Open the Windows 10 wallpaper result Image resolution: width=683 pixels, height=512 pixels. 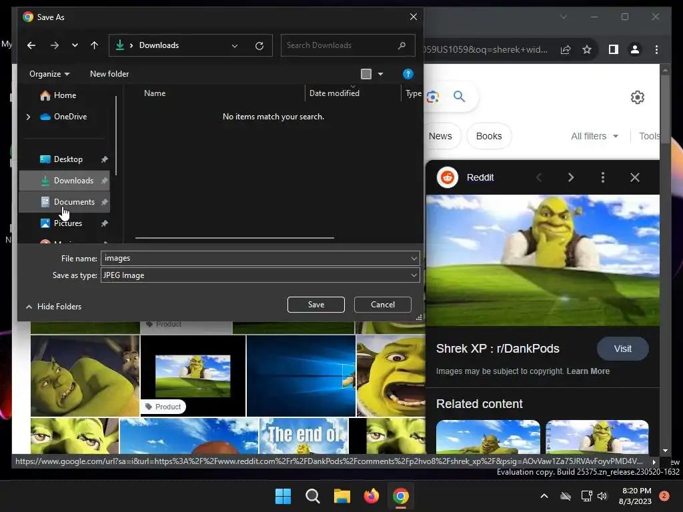pos(301,376)
